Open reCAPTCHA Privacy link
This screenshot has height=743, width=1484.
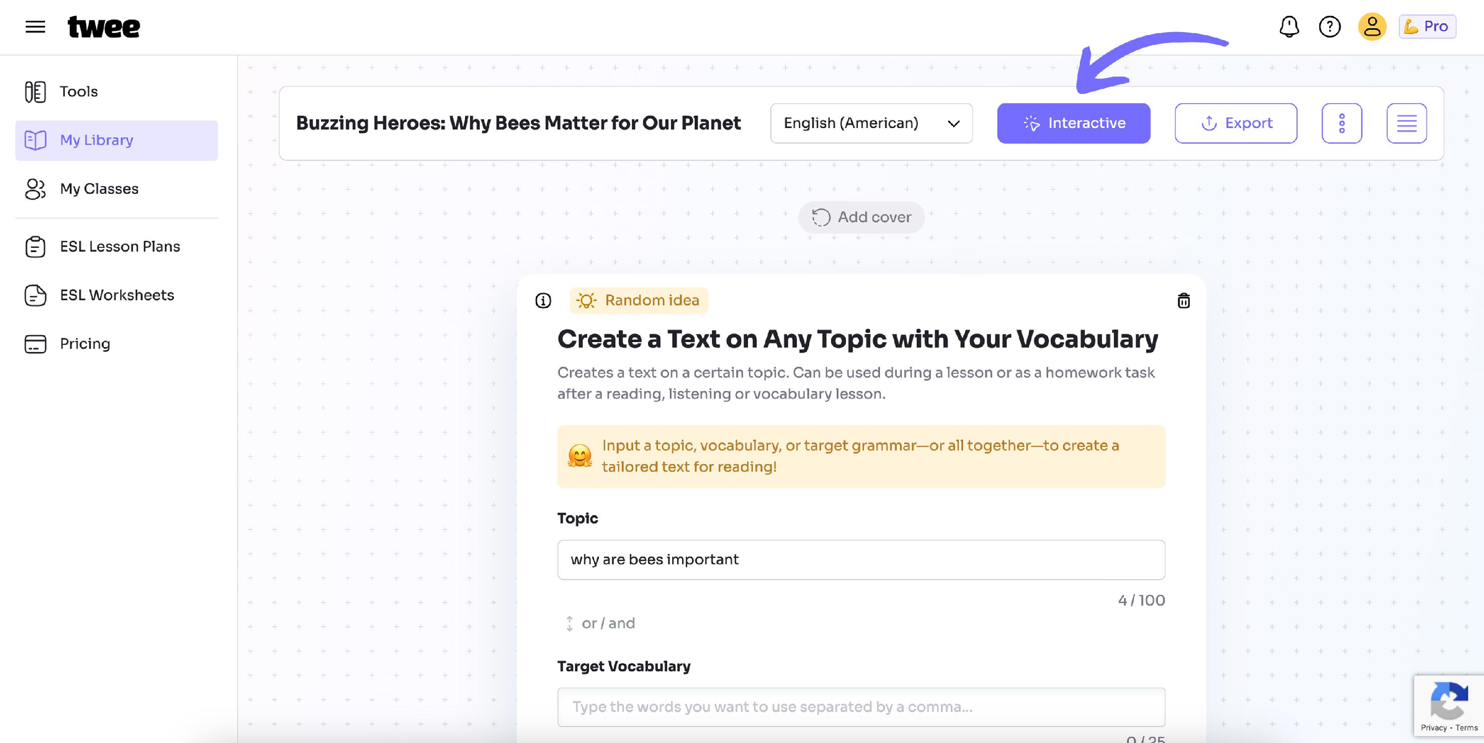point(1434,728)
